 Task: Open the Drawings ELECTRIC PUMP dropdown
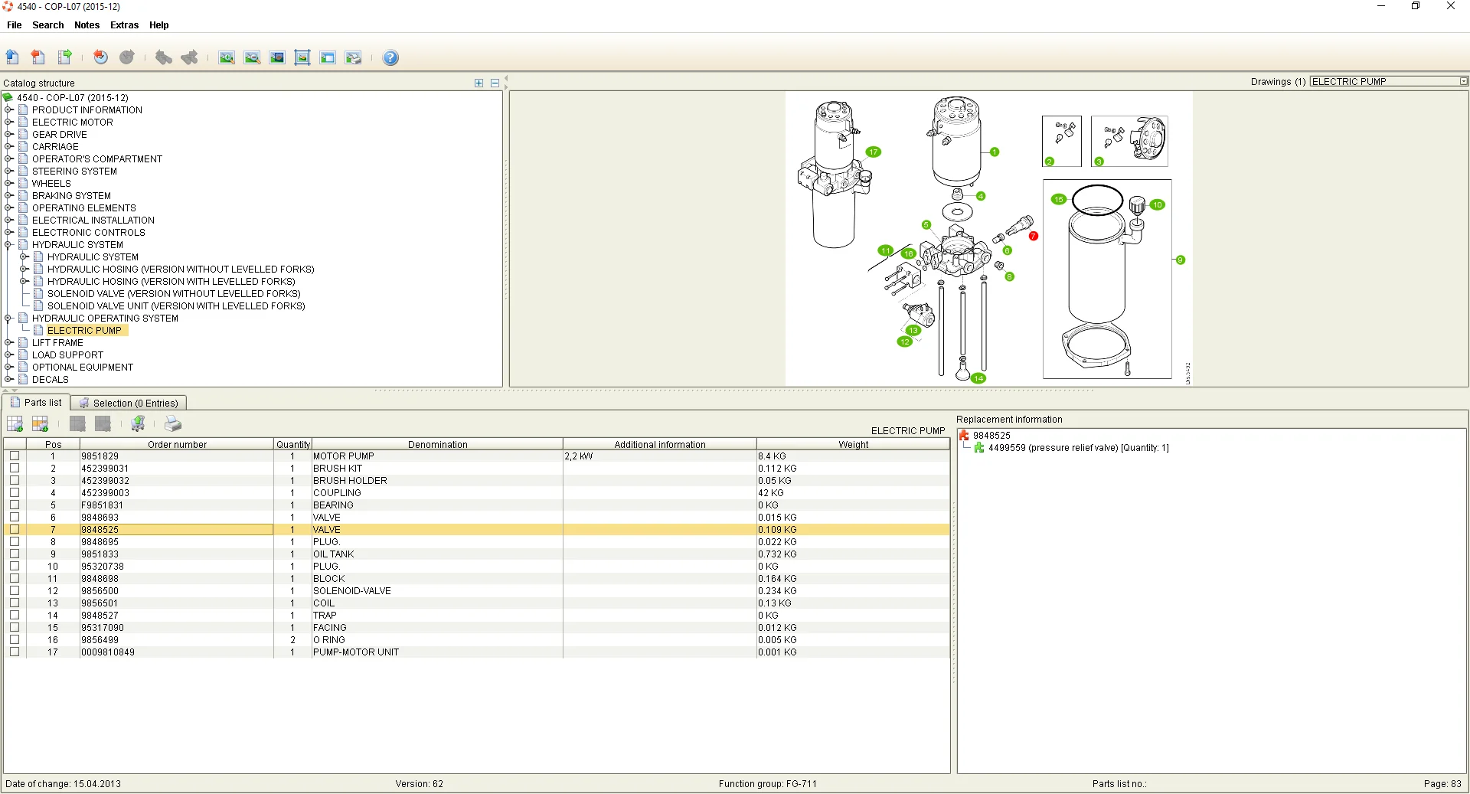[x=1463, y=82]
